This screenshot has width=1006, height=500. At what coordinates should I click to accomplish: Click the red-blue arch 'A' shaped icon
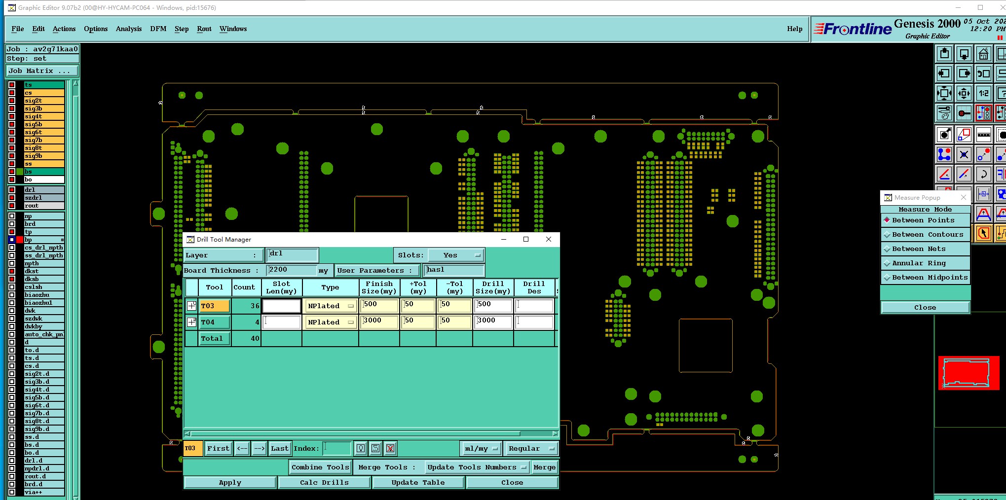tap(984, 214)
